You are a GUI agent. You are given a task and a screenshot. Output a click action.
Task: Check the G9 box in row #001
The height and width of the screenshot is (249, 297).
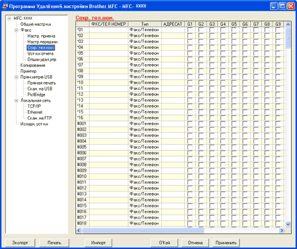point(278,124)
